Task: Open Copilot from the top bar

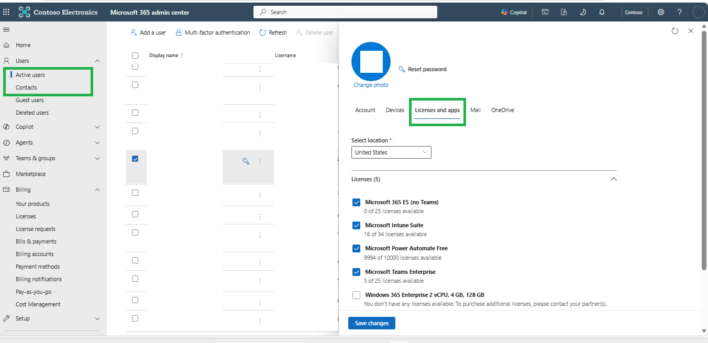Action: click(514, 12)
